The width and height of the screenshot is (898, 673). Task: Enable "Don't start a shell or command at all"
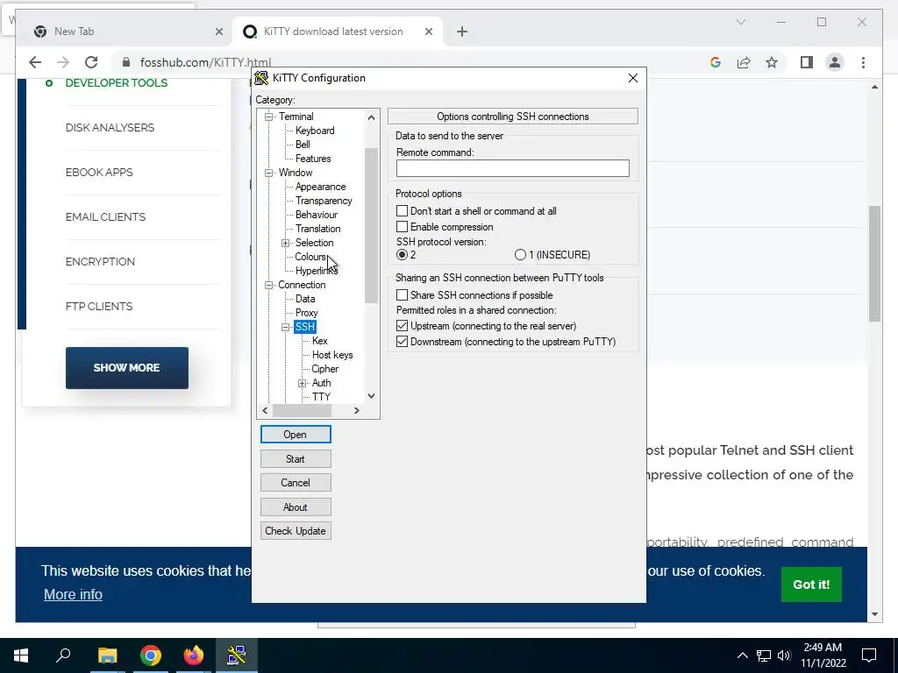(402, 211)
